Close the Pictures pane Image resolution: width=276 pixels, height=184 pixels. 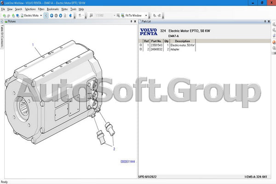click(135, 21)
